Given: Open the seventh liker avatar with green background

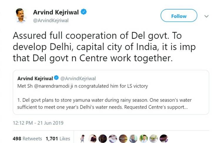Looking at the screenshot, I should [143, 138].
